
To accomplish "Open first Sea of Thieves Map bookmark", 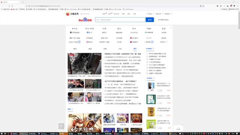I will coord(70,9).
